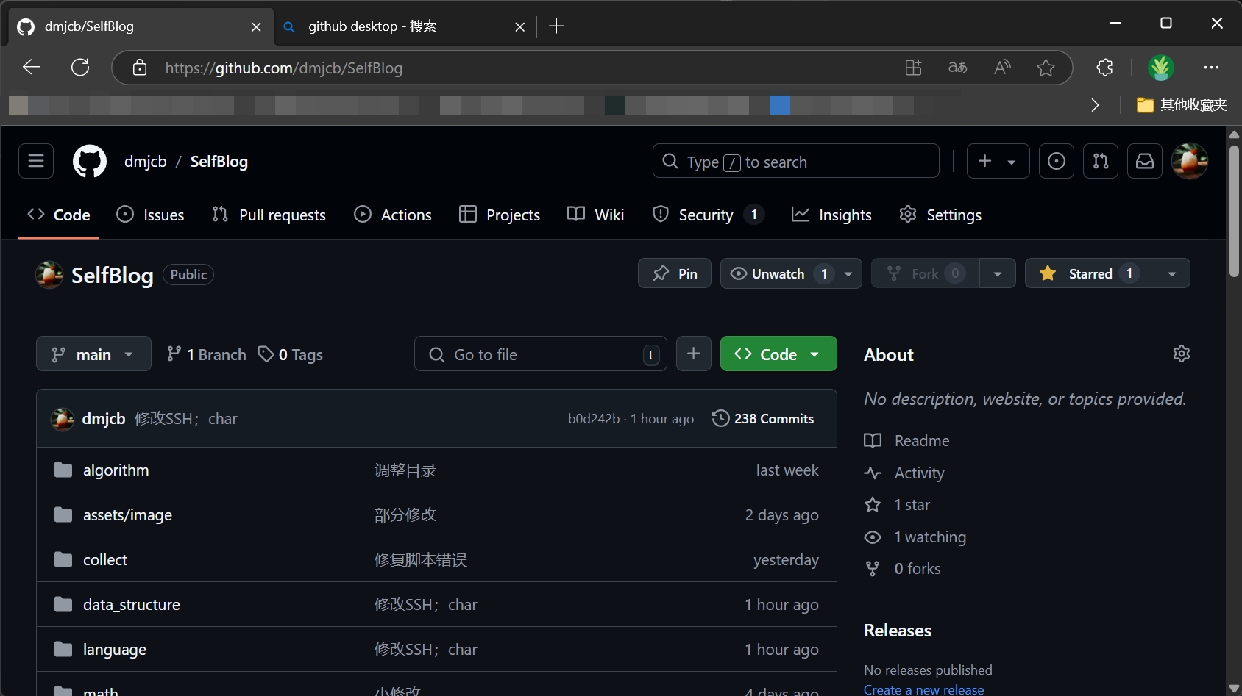Click the translate page icon
Viewport: 1242px width, 696px height.
(957, 68)
